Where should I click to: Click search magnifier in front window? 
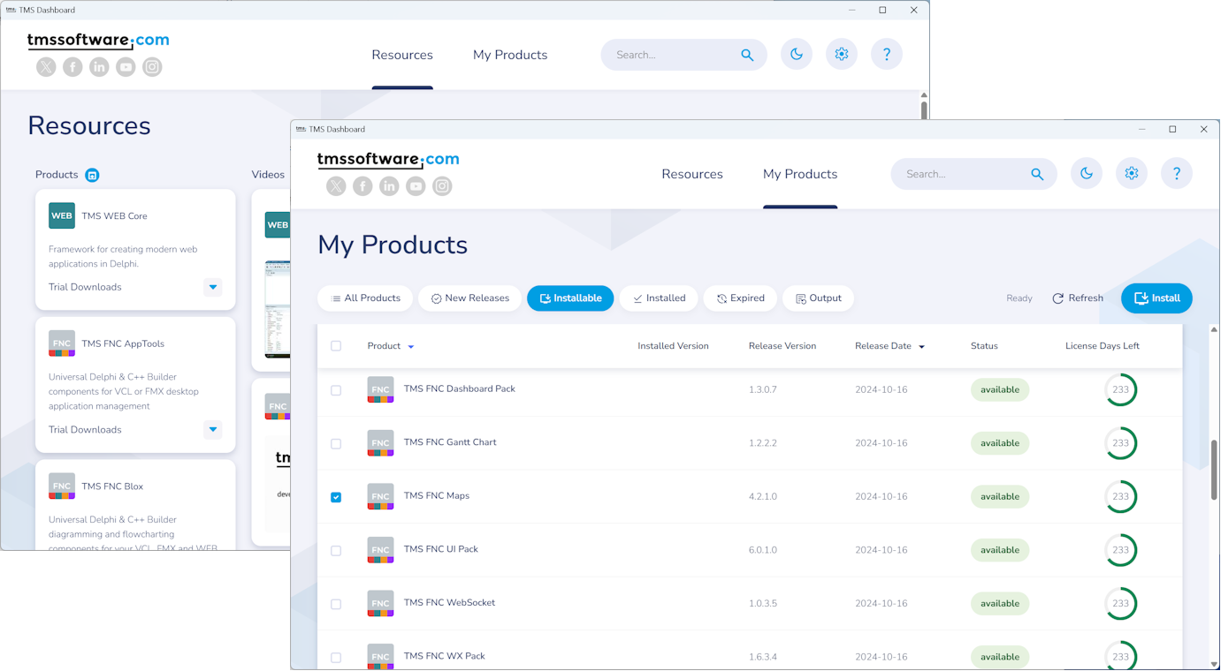1037,174
